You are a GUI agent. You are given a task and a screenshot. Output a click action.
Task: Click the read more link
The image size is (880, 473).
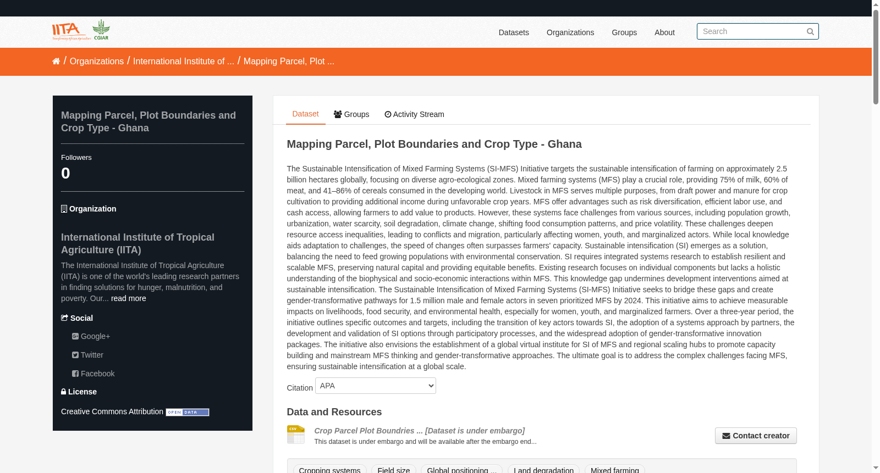tap(129, 298)
